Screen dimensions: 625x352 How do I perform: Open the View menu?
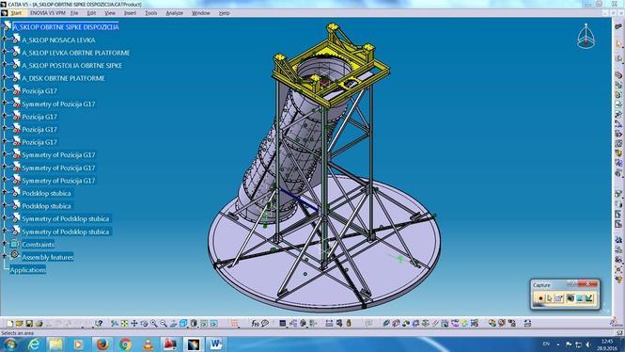(110, 13)
